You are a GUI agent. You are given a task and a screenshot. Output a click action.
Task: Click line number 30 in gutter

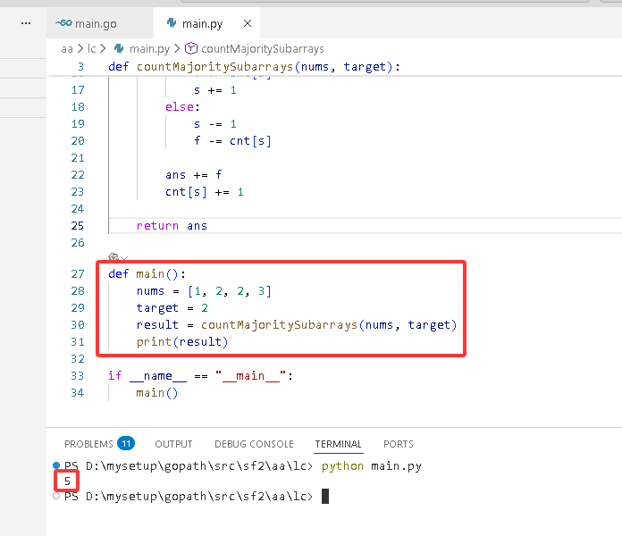pos(78,325)
